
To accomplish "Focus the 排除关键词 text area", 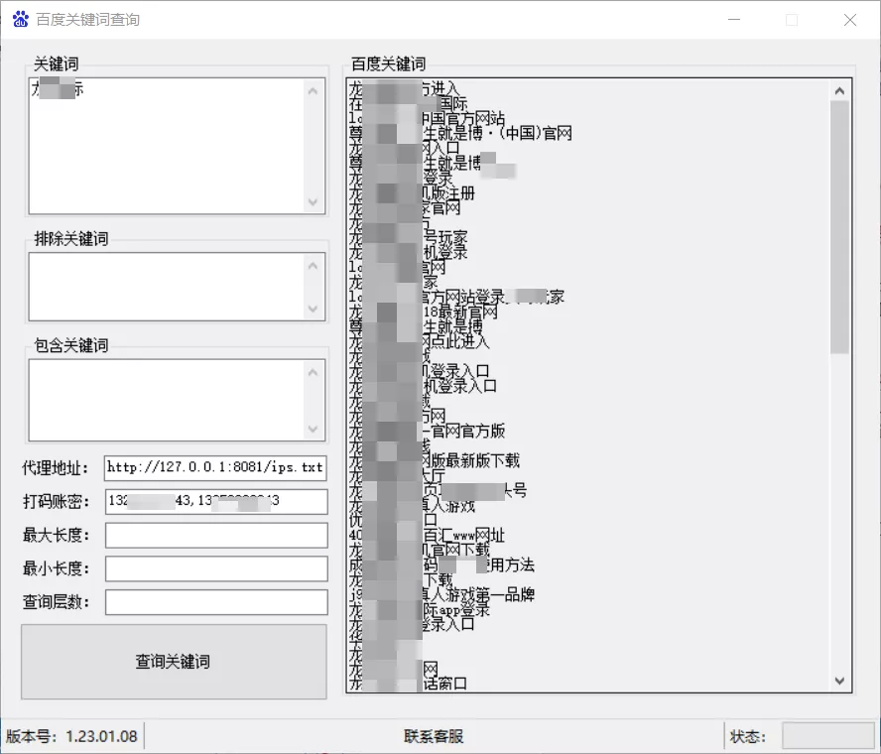I will coord(167,287).
